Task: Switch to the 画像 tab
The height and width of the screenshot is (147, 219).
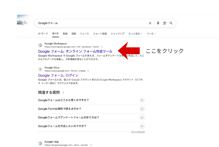Action: pyautogui.click(x=74, y=34)
